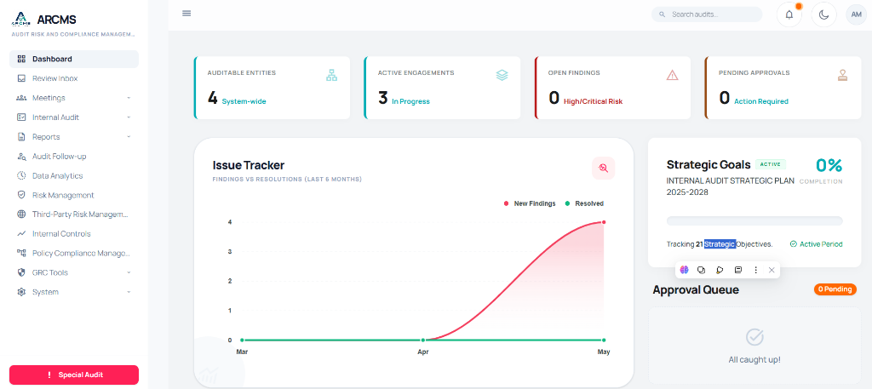Click the May New Findings data point
The image size is (872, 389).
click(x=604, y=222)
